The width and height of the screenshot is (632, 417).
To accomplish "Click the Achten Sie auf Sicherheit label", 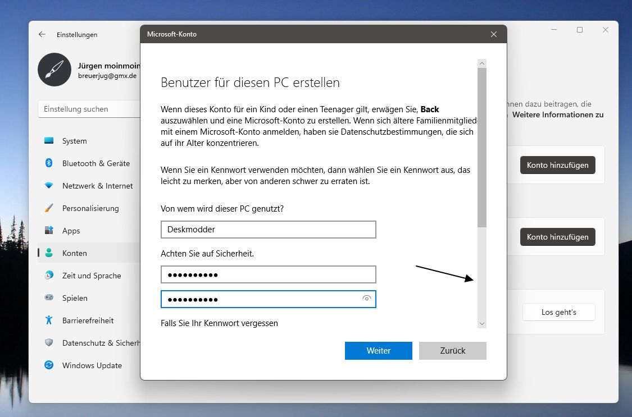I will click(207, 254).
